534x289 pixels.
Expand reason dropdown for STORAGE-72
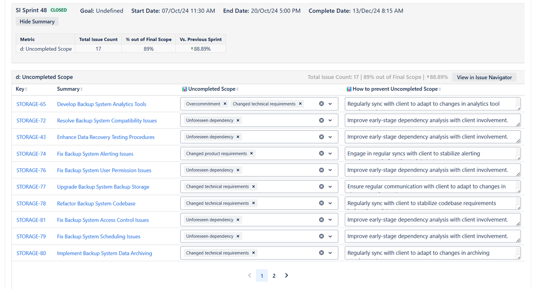pos(330,120)
